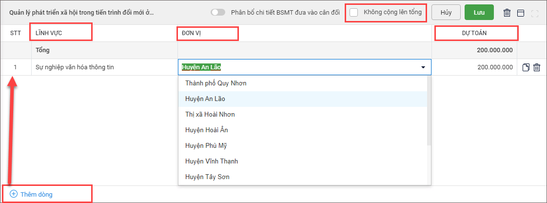The image size is (547, 203).
Task: Select Huyện Vĩnh Thạnh option
Action: click(212, 161)
